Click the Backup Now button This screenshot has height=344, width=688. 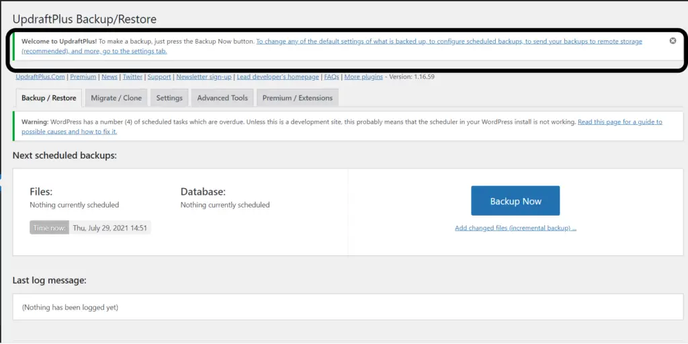515,201
